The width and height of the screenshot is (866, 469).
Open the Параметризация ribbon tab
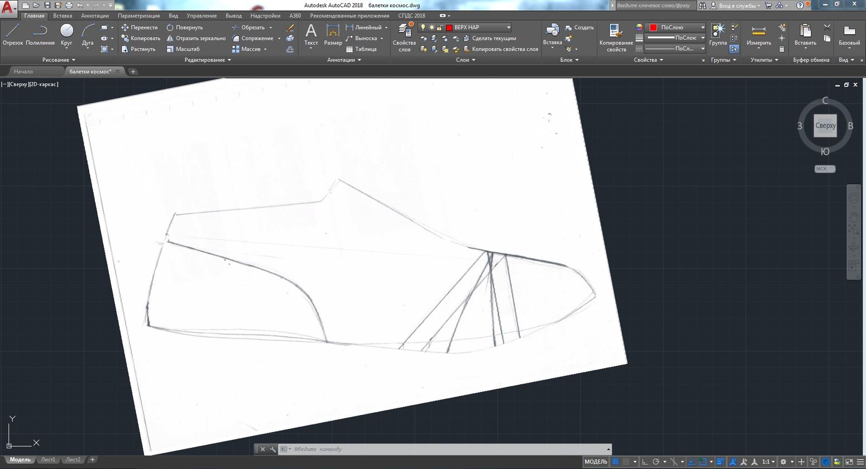(139, 16)
